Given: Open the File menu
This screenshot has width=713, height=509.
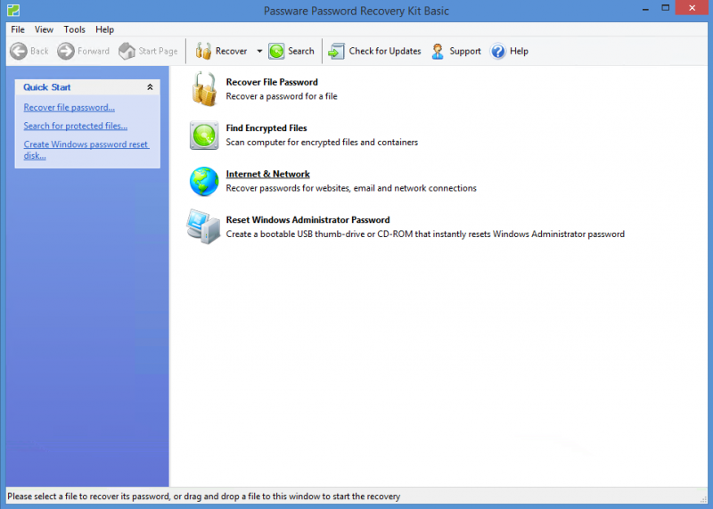Looking at the screenshot, I should click(x=18, y=29).
